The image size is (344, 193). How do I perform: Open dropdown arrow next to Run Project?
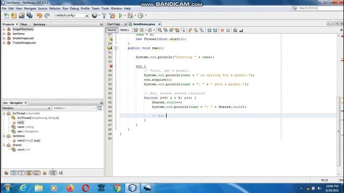[125, 16]
